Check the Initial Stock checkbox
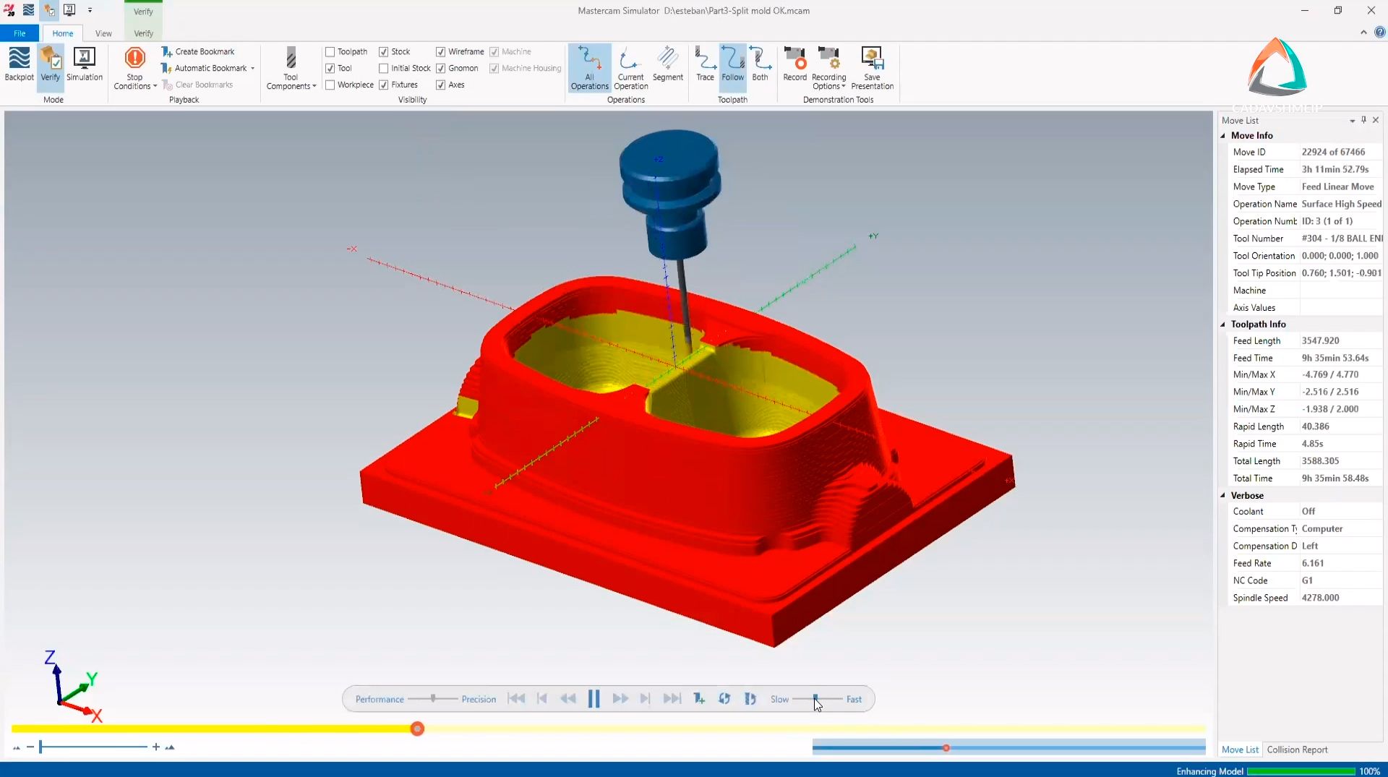The height and width of the screenshot is (777, 1388). click(384, 68)
